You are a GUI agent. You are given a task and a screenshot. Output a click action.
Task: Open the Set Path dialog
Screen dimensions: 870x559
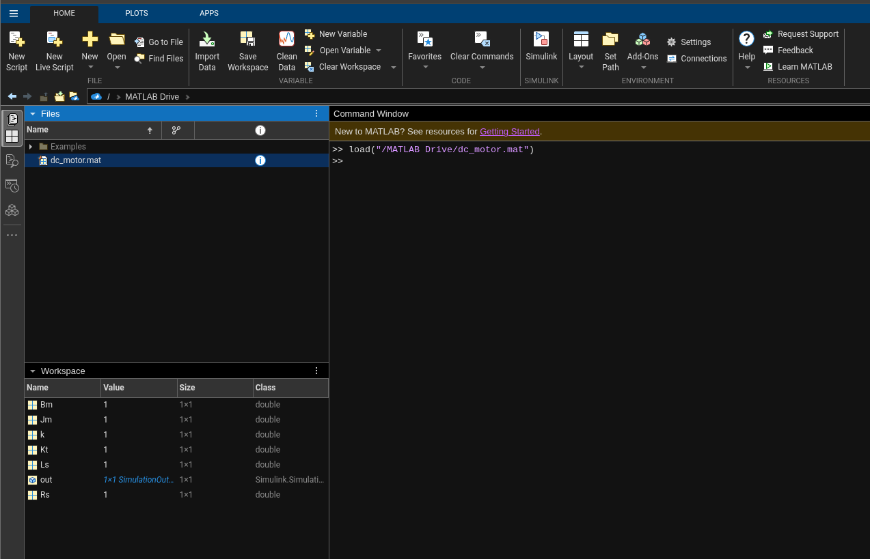point(610,51)
